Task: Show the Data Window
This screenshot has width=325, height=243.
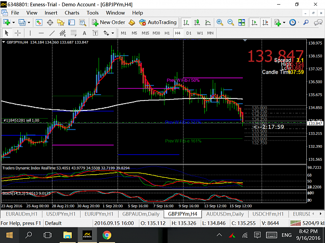Action: click(50, 22)
